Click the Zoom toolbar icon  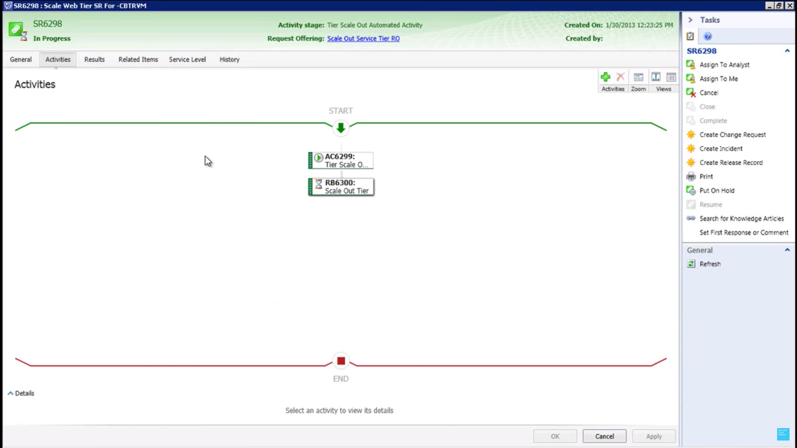pos(638,77)
